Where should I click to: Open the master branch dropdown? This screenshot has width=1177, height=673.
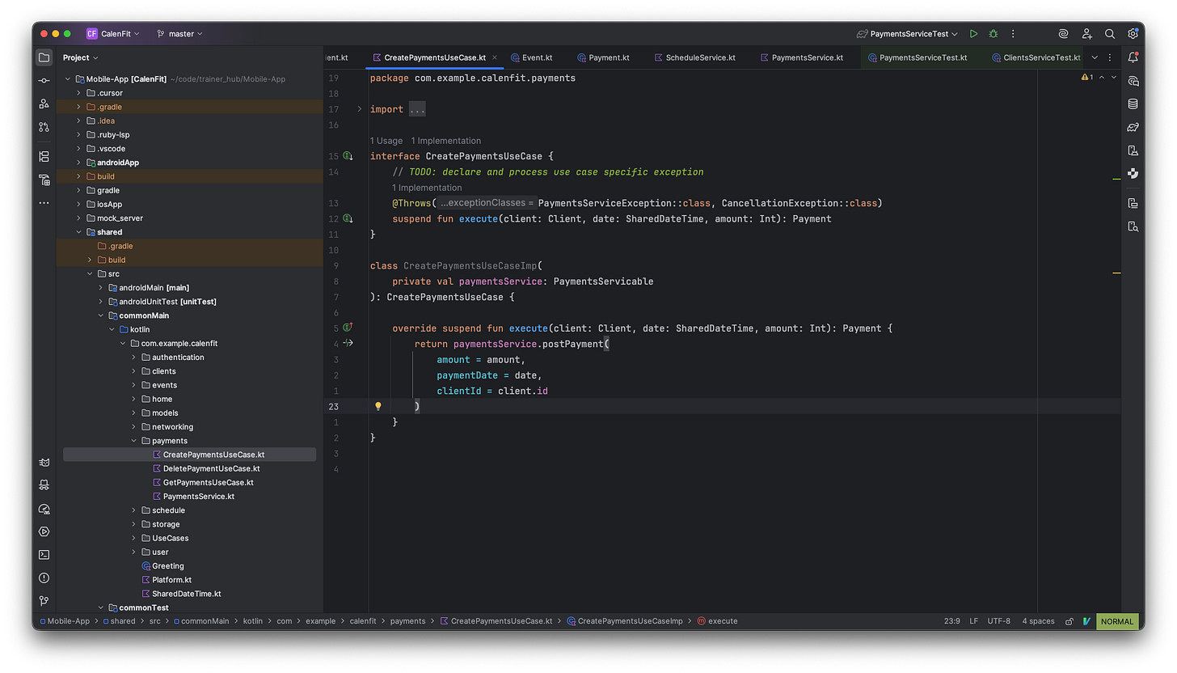point(180,34)
